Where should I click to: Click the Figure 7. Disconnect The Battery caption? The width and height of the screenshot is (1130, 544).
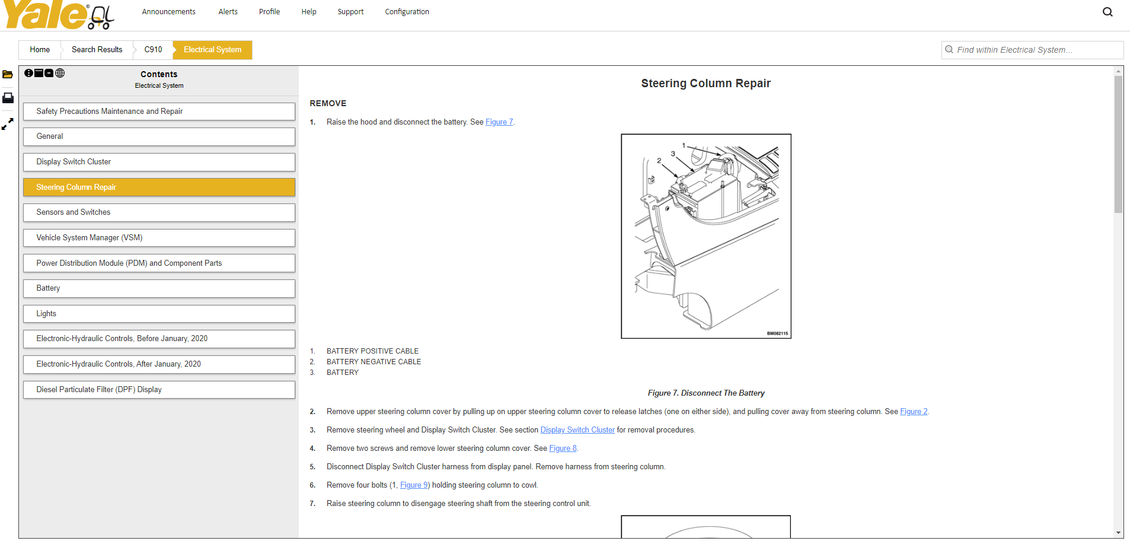[706, 393]
